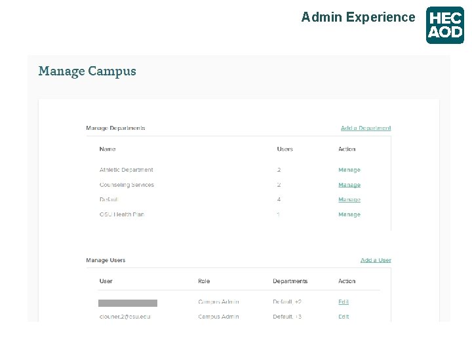Click the Role column header

(204, 281)
